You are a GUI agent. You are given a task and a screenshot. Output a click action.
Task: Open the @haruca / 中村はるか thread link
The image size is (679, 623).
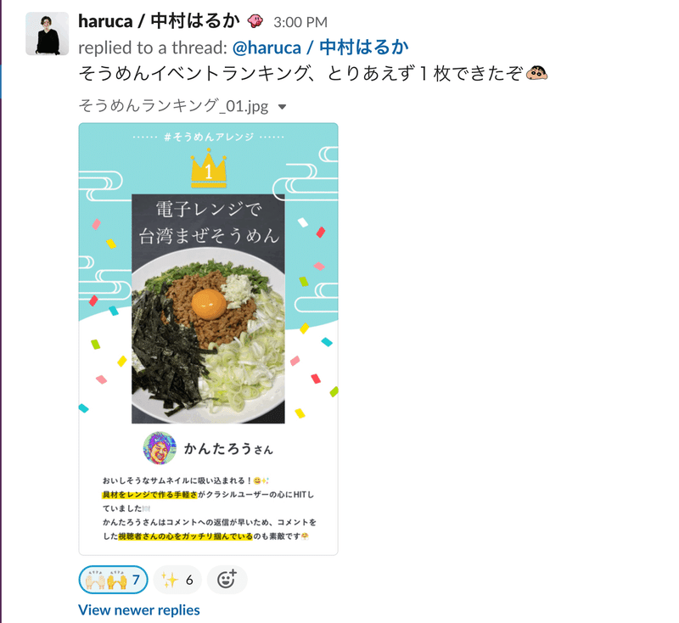321,48
